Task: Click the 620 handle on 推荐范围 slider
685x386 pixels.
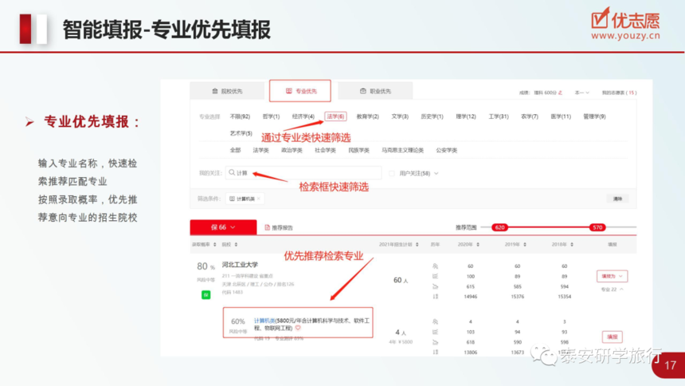Action: click(x=499, y=227)
